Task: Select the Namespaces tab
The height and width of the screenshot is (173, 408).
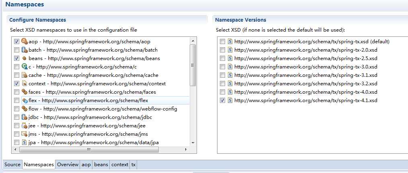Action: click(x=39, y=165)
